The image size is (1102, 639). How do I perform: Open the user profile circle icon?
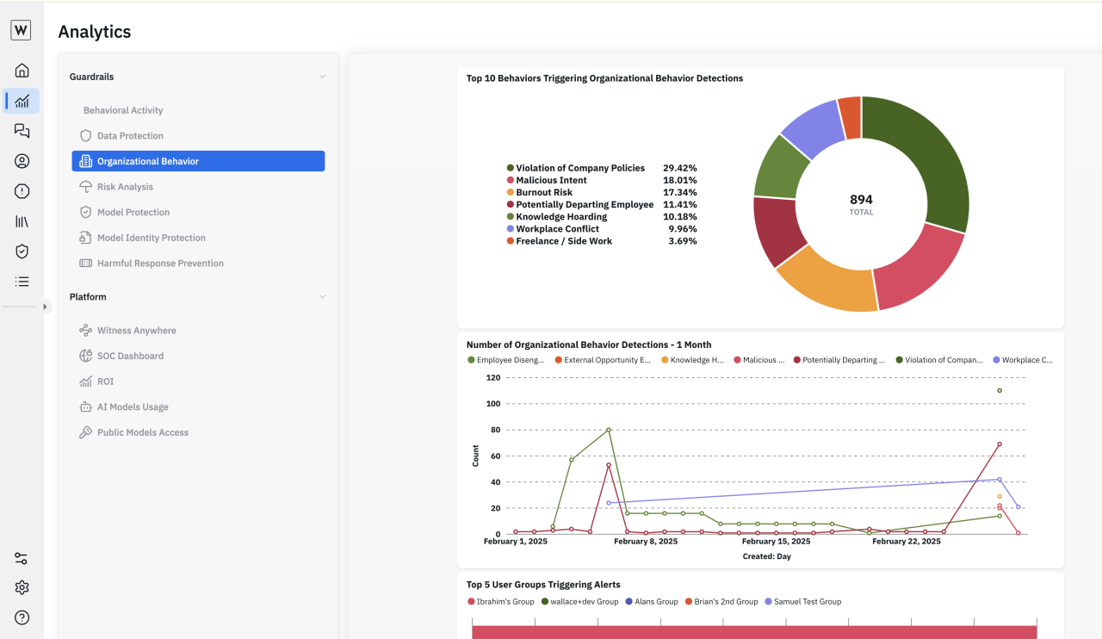(22, 161)
